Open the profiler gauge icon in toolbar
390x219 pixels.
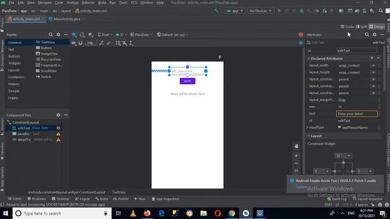[317, 11]
